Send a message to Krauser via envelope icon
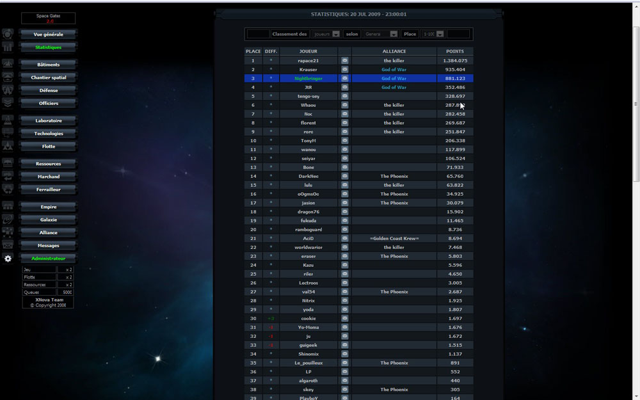Viewport: 640px width, 400px height. [344, 70]
